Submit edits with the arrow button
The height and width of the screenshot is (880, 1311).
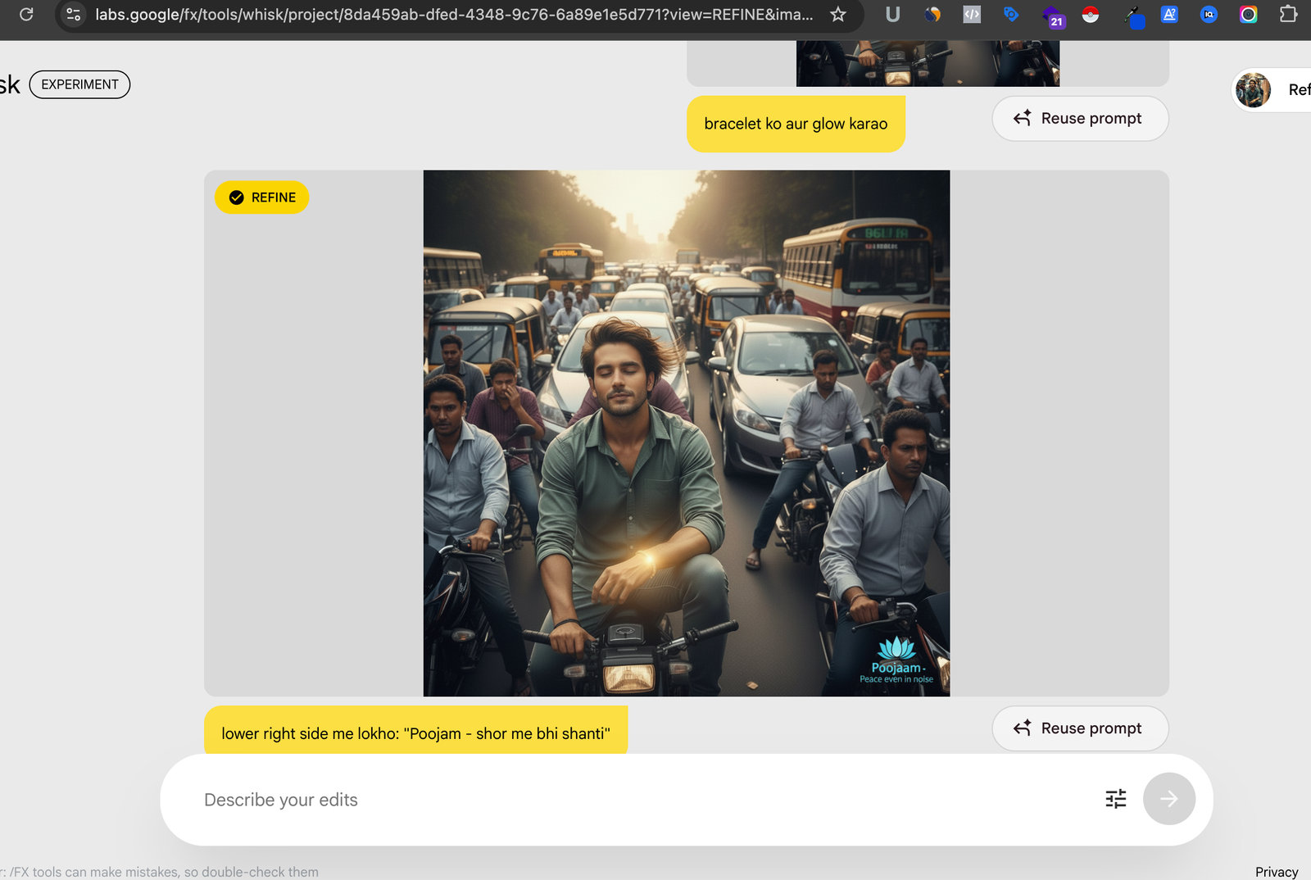(1168, 799)
